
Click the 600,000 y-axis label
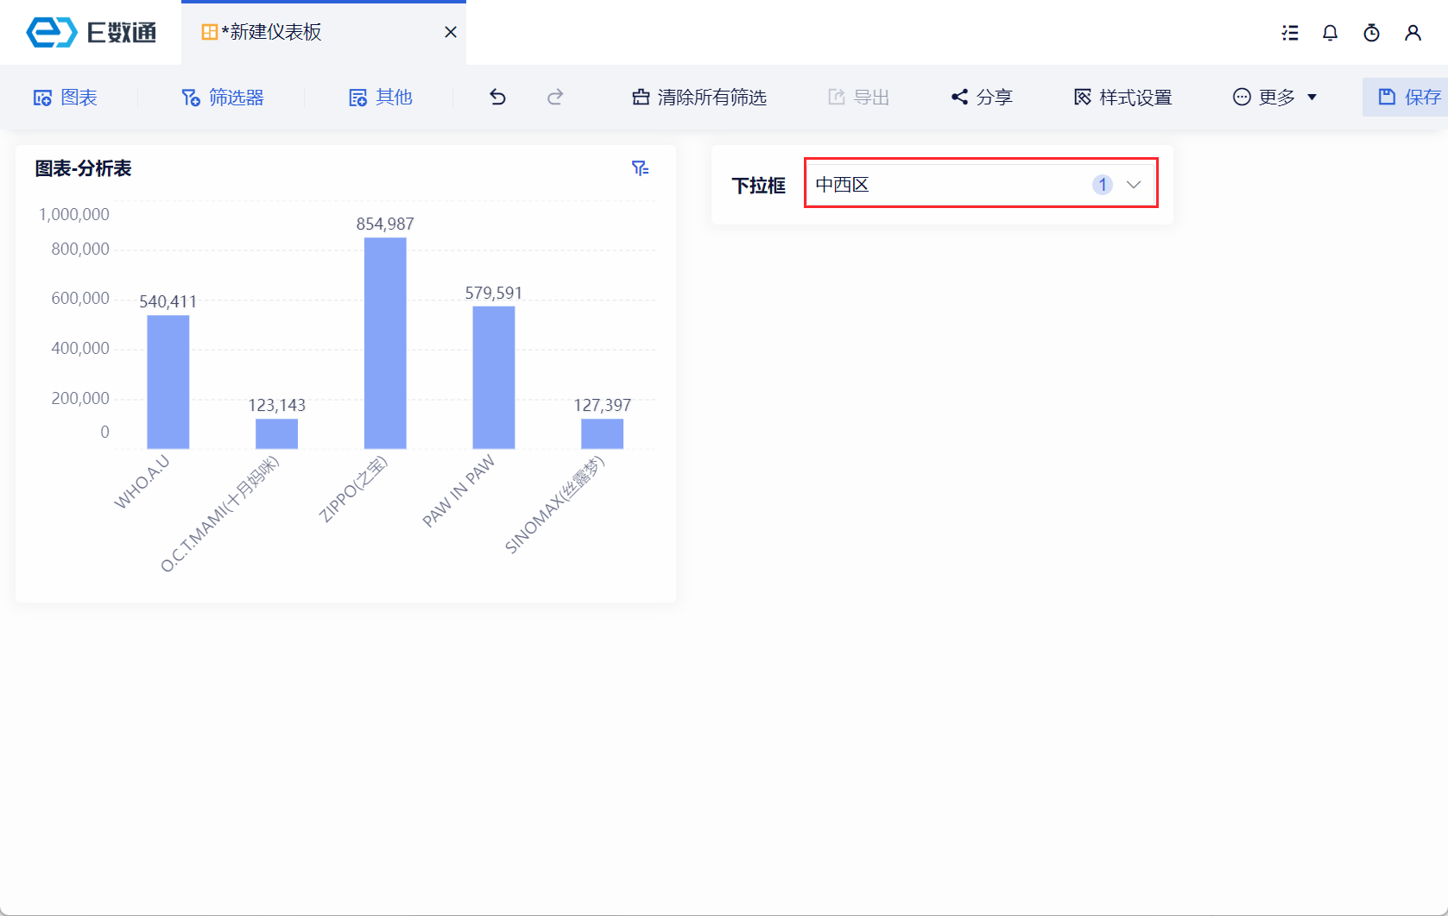pos(80,298)
